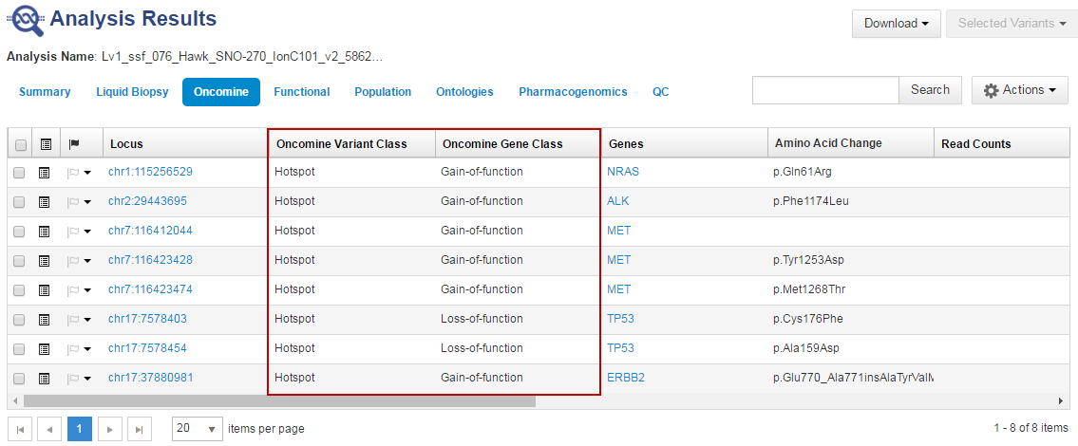Switch to the Liquid Biopsy tab

coord(132,92)
